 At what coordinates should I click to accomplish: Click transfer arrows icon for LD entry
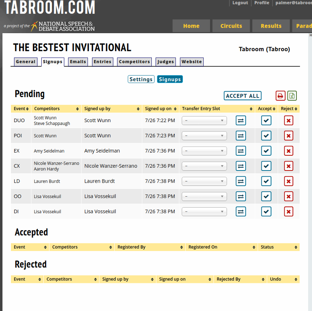241,181
